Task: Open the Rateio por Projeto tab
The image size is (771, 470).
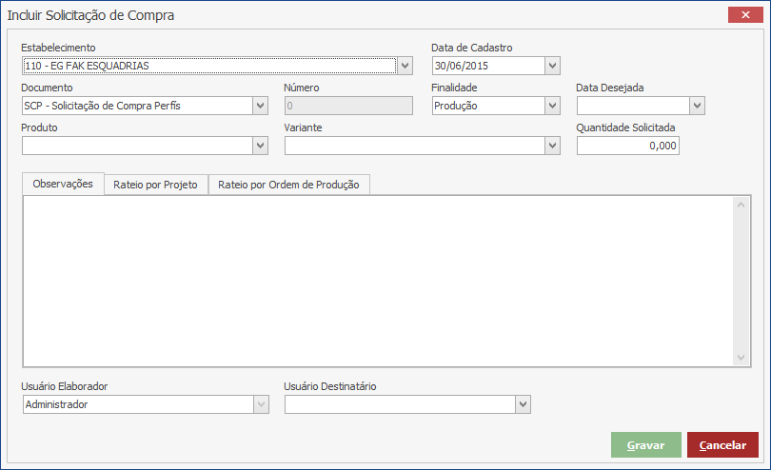Action: 155,185
